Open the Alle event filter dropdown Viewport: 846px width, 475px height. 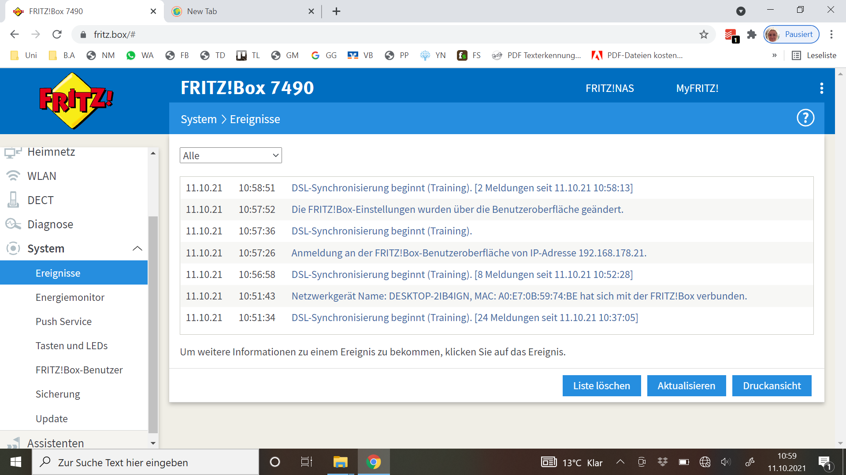point(230,155)
